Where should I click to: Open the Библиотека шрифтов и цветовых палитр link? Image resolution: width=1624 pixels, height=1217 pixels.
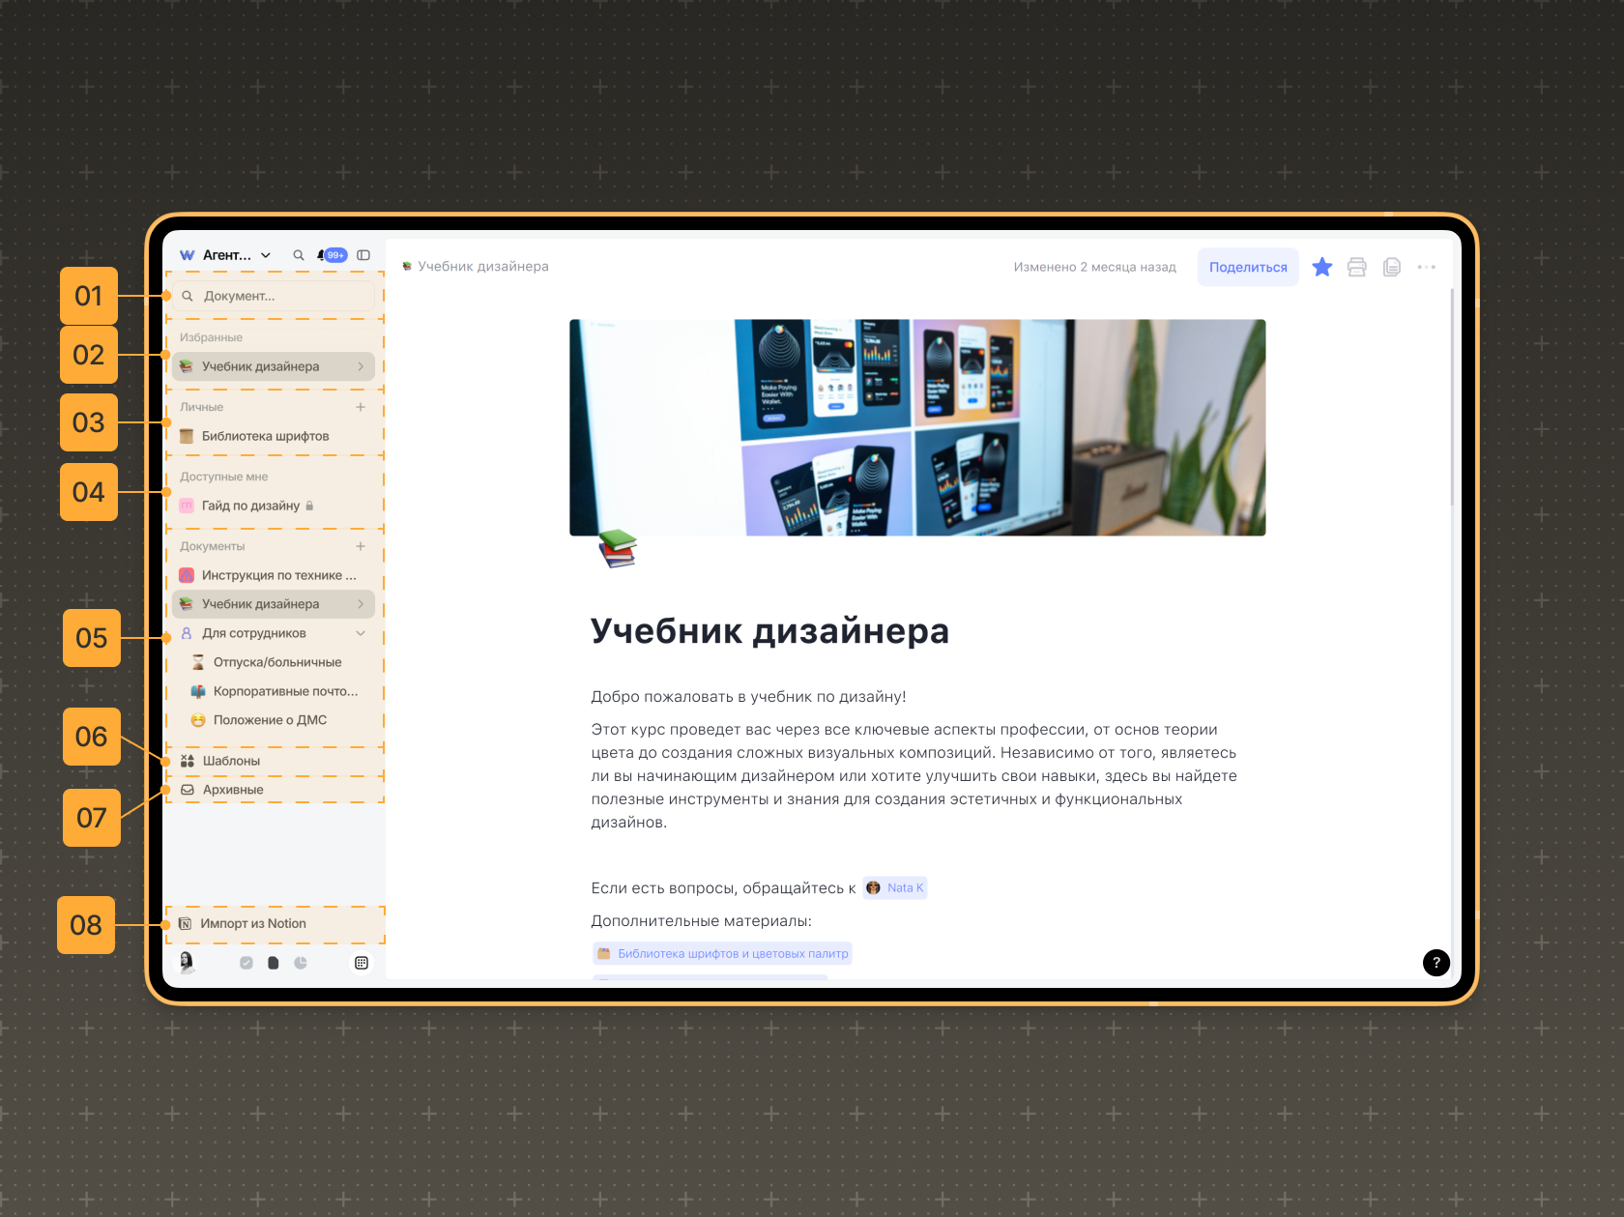click(732, 954)
